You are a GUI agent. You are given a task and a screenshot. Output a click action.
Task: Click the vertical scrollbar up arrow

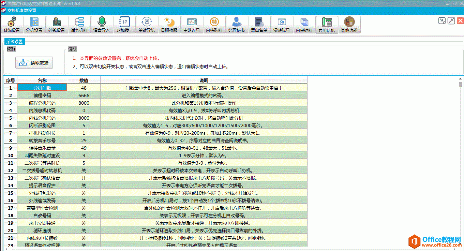tap(461, 79)
